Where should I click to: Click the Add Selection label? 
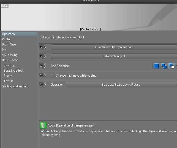(x=60, y=66)
